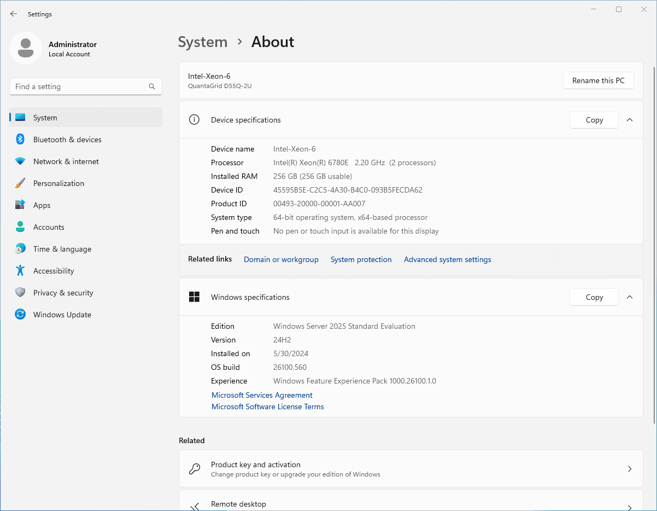This screenshot has width=657, height=511.
Task: Collapse the Device specifications section
Action: pyautogui.click(x=630, y=120)
